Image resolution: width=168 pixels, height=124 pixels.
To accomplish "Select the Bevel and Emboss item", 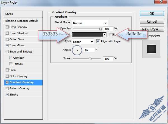I will coord(21,51).
